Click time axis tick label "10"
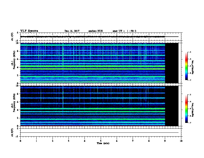The width and height of the screenshot is (204, 158). pyautogui.click(x=181, y=141)
